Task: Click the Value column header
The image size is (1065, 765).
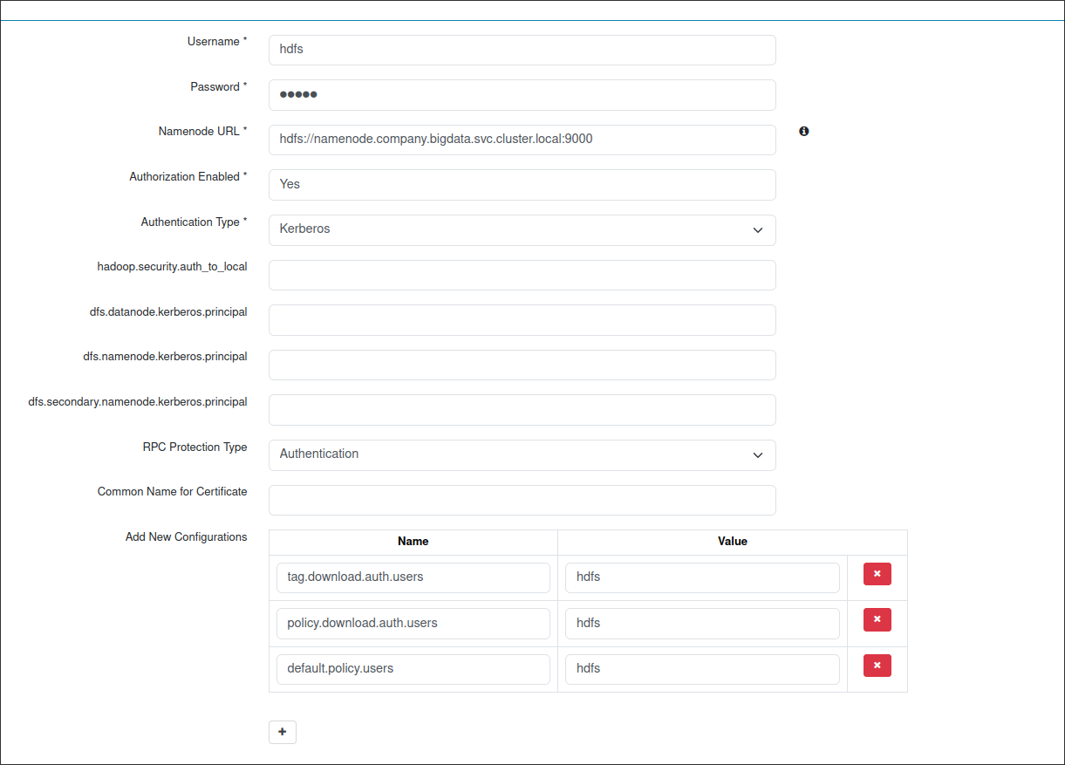Action: 733,541
